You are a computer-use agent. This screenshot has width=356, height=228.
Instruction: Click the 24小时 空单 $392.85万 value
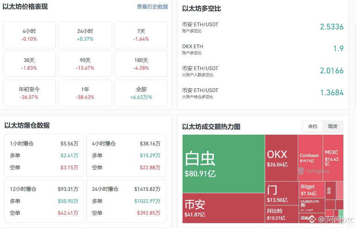point(149,213)
